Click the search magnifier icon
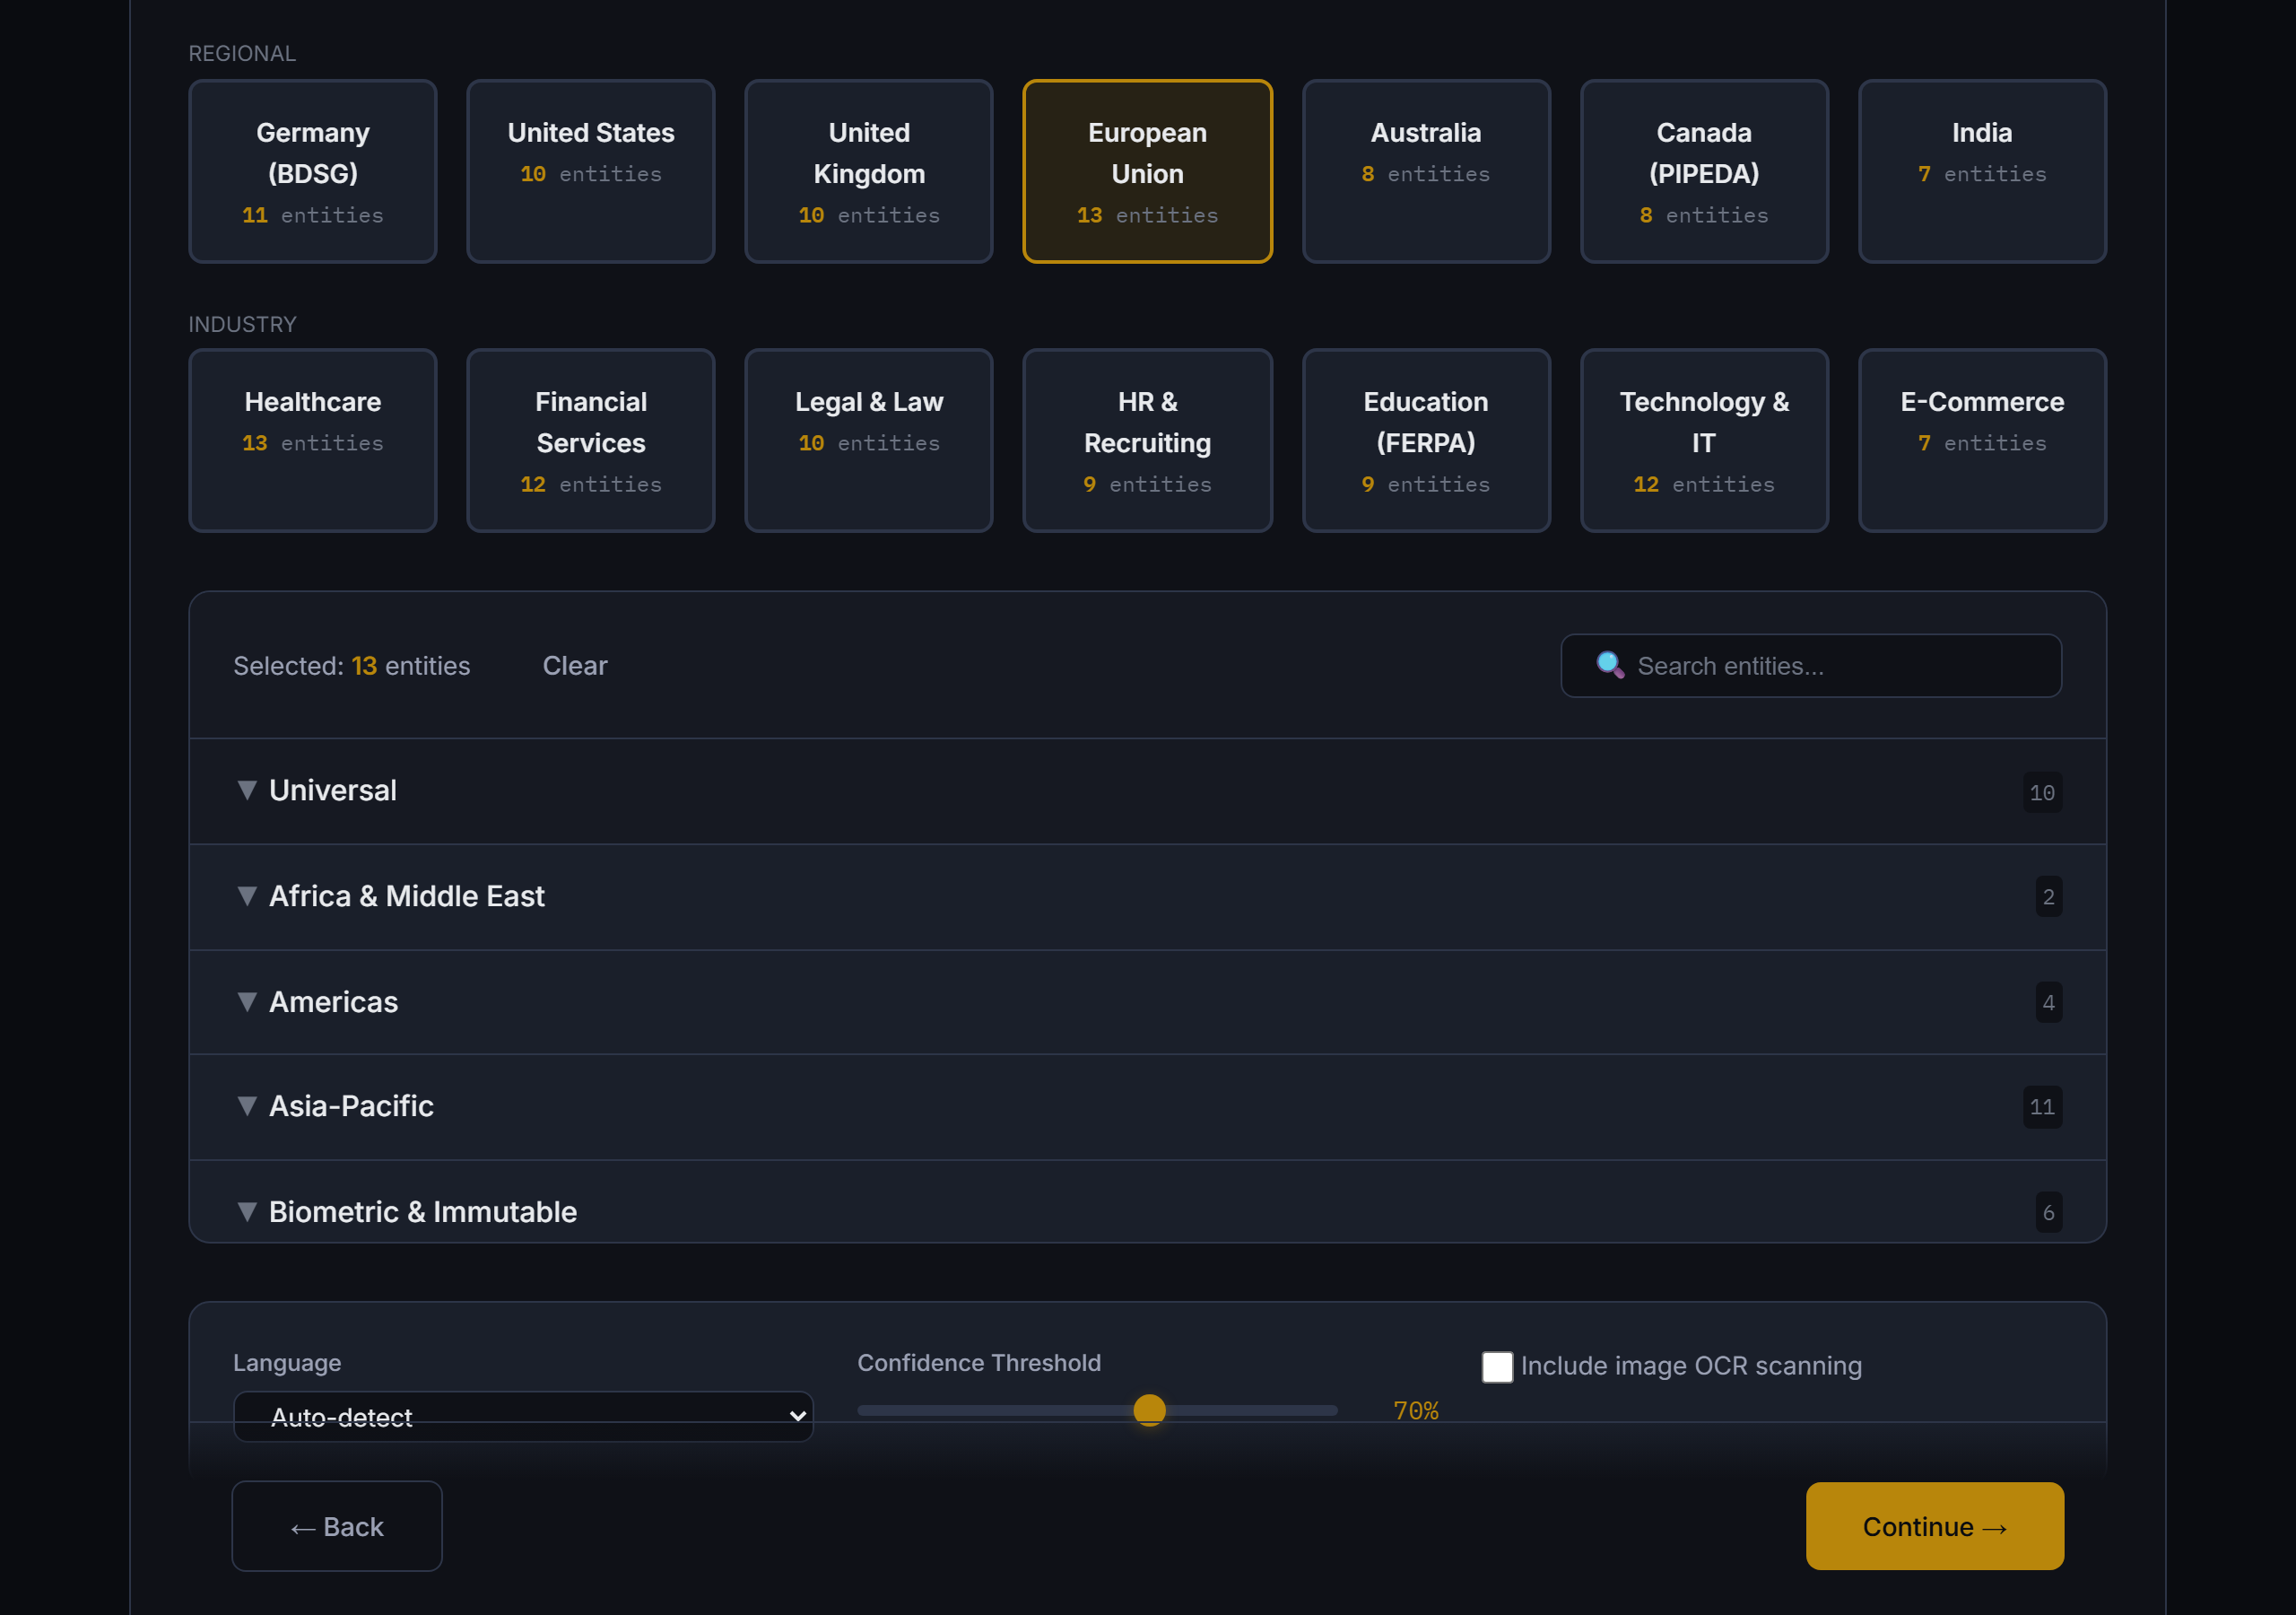2296x1615 pixels. pos(1609,666)
